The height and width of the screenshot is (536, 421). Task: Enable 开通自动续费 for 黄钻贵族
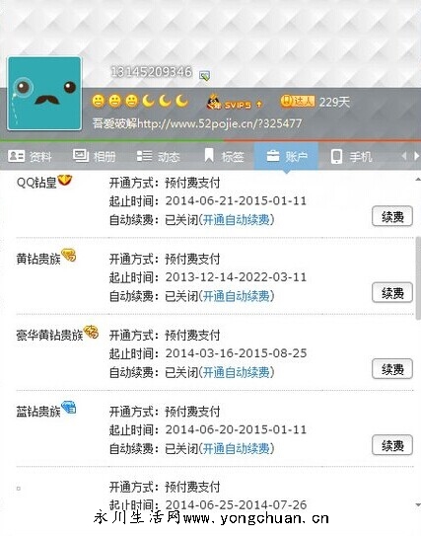pos(237,296)
